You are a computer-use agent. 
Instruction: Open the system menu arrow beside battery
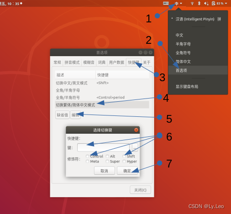(x=226, y=3)
